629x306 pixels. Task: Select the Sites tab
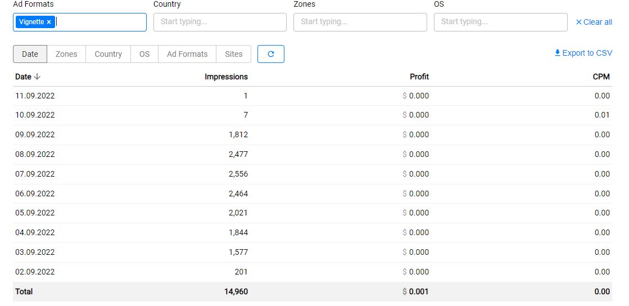[x=233, y=54]
